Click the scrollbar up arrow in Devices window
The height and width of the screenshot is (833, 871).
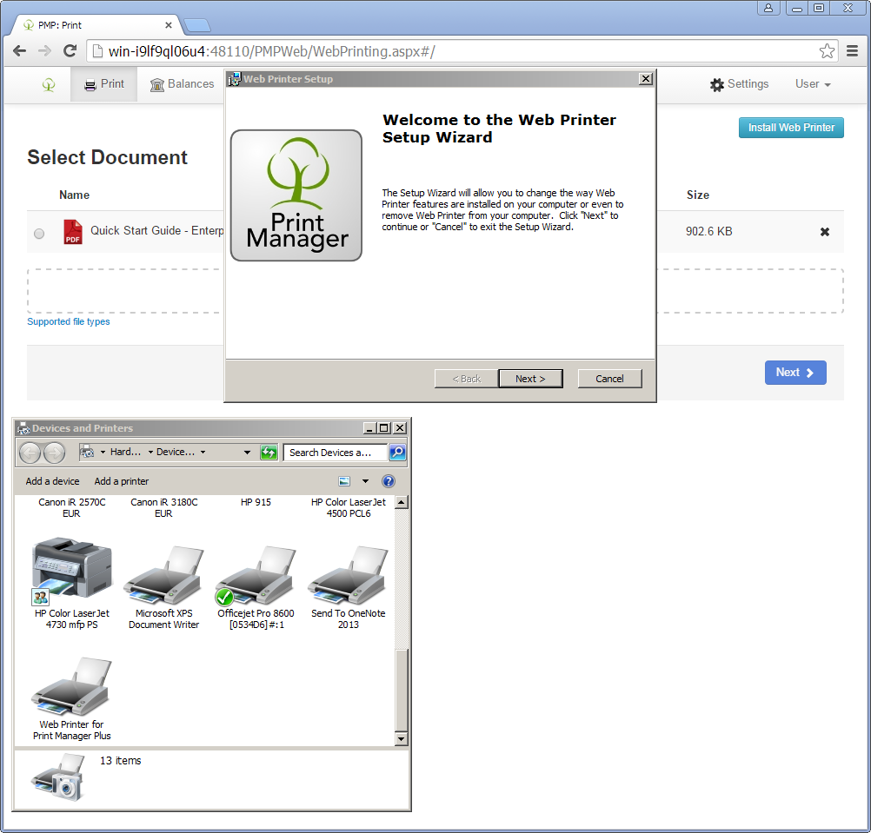pos(401,502)
